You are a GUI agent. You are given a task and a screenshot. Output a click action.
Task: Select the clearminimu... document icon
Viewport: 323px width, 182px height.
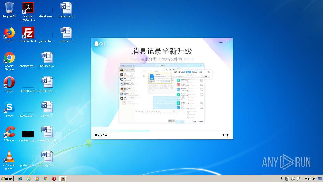(x=47, y=84)
